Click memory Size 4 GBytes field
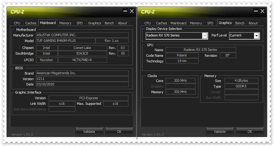This screenshot has height=146, width=274. [x=242, y=81]
